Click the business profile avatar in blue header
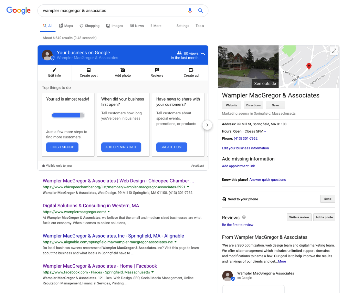The image size is (340, 293). [x=48, y=55]
